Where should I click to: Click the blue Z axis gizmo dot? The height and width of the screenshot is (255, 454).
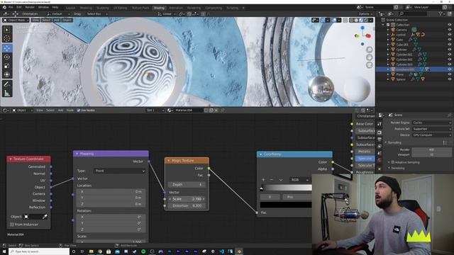coord(362,28)
